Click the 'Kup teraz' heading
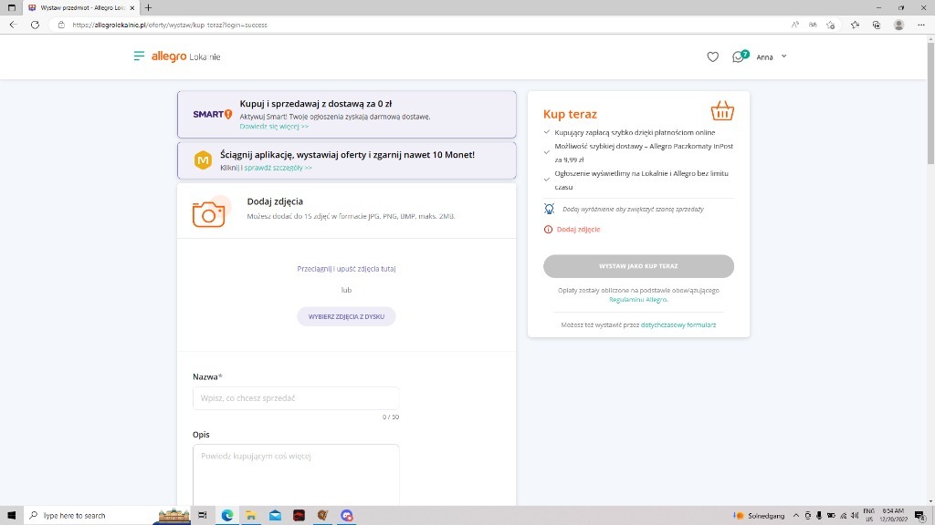Screen dimensions: 935x525 click(x=570, y=114)
